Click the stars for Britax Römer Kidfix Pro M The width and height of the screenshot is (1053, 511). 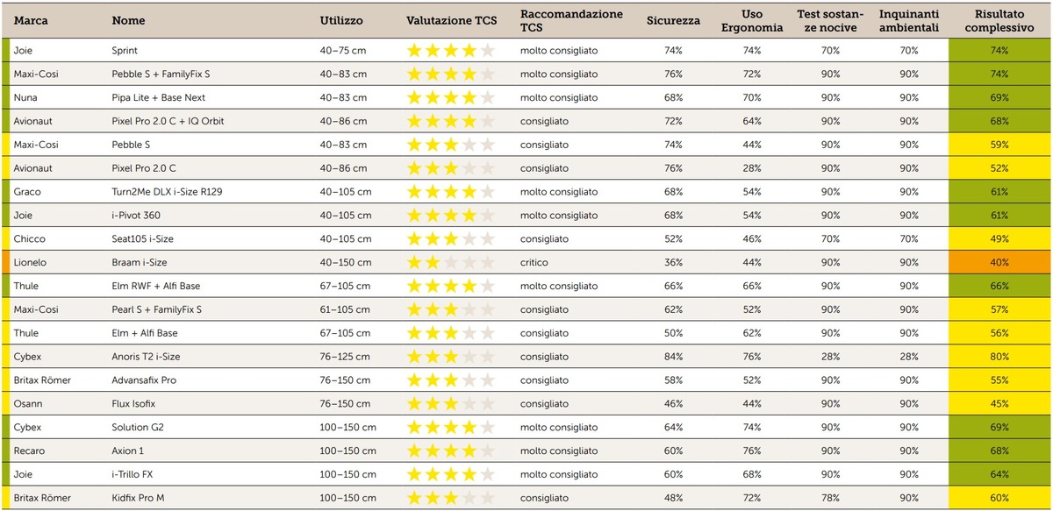(450, 498)
